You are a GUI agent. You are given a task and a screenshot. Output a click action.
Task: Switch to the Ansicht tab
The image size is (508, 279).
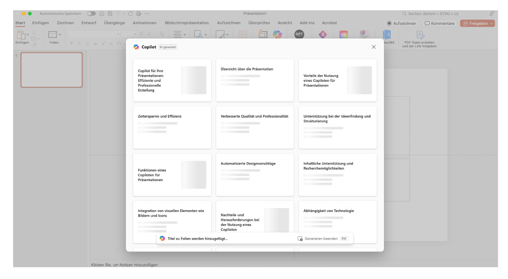285,23
